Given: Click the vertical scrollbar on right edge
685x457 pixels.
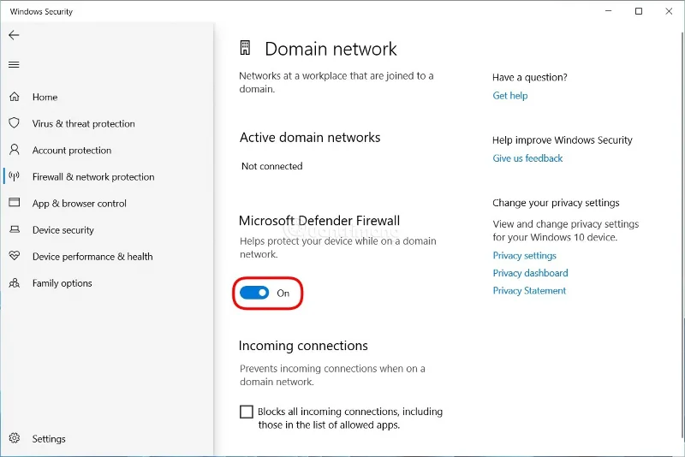Looking at the screenshot, I should (x=682, y=235).
